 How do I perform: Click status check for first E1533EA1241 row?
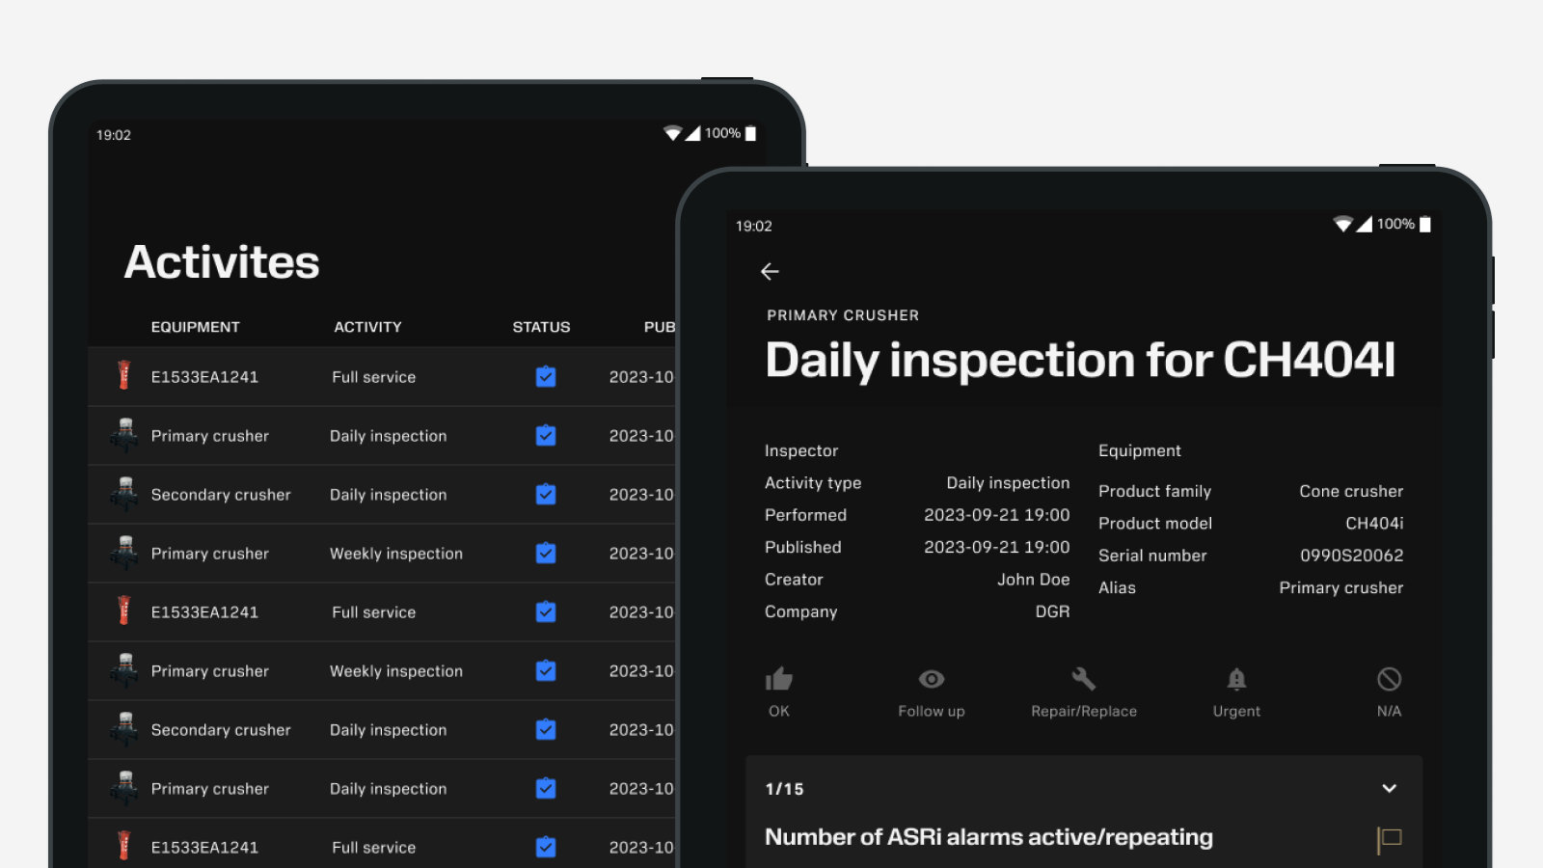(x=546, y=377)
